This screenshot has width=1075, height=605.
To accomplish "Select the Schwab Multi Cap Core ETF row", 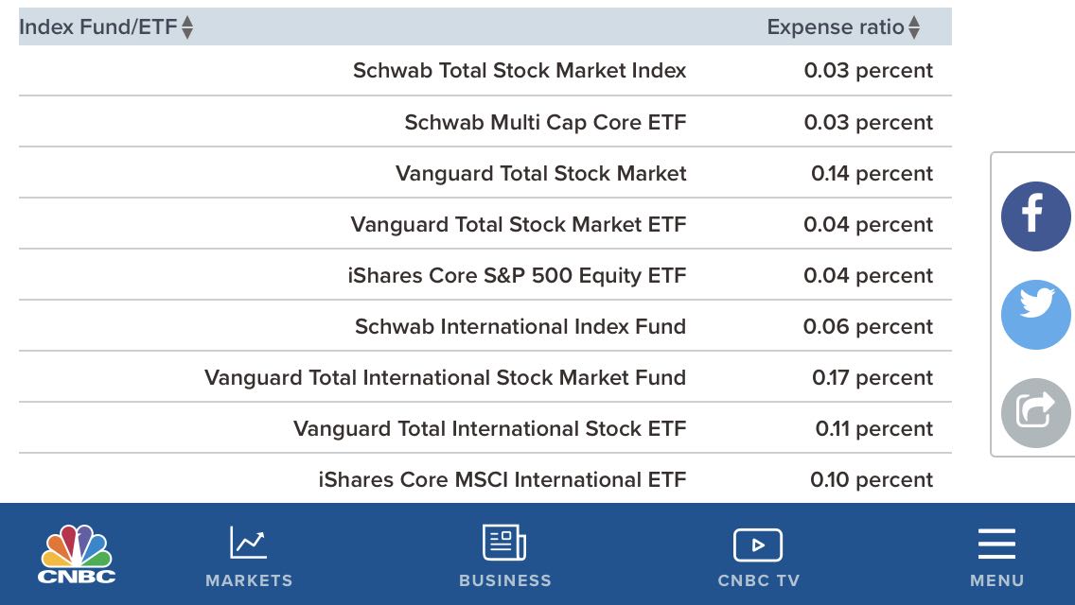I will [x=545, y=123].
